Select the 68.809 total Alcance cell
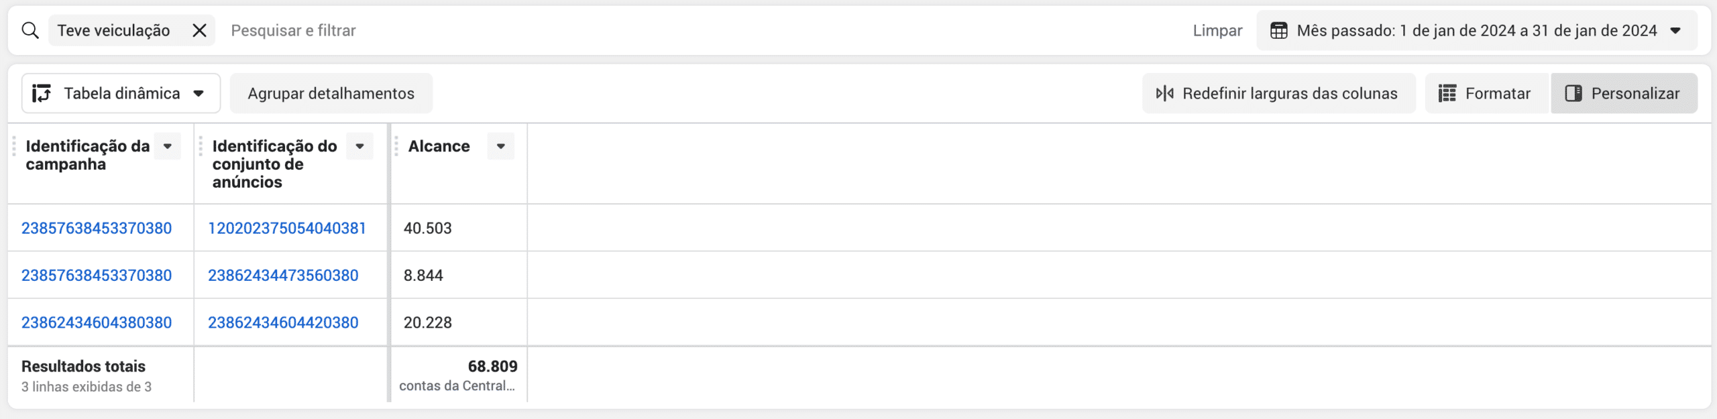 492,367
